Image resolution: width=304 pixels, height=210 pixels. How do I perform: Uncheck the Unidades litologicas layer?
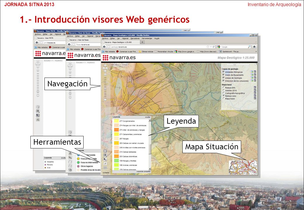pyautogui.click(x=223, y=72)
